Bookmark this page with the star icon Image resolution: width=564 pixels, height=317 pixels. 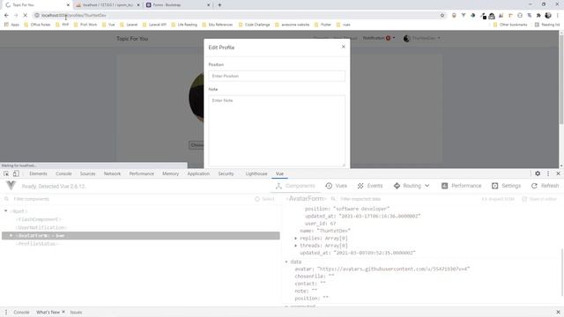(442, 16)
